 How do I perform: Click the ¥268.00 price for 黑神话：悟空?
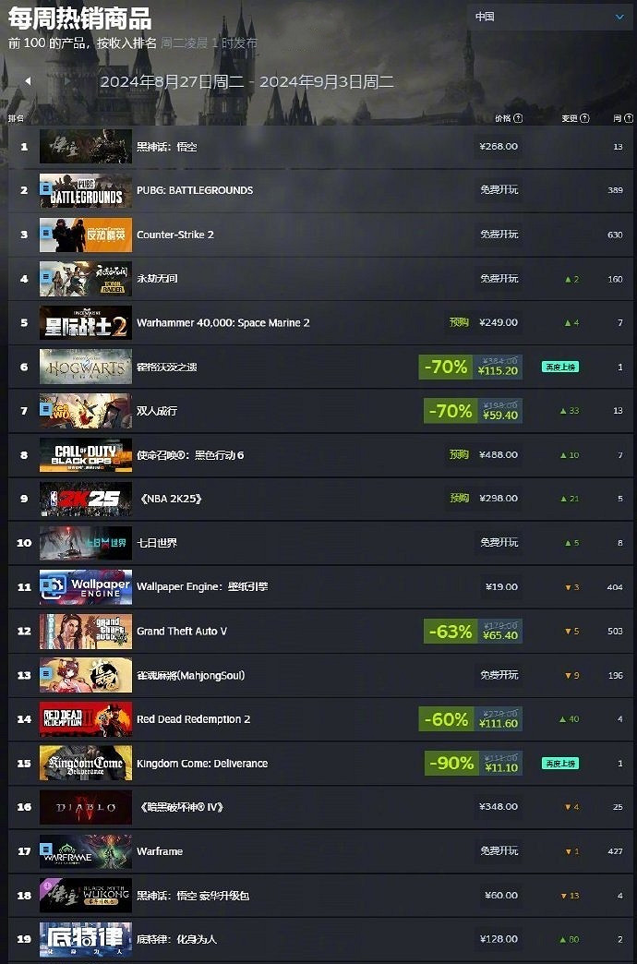pos(499,146)
